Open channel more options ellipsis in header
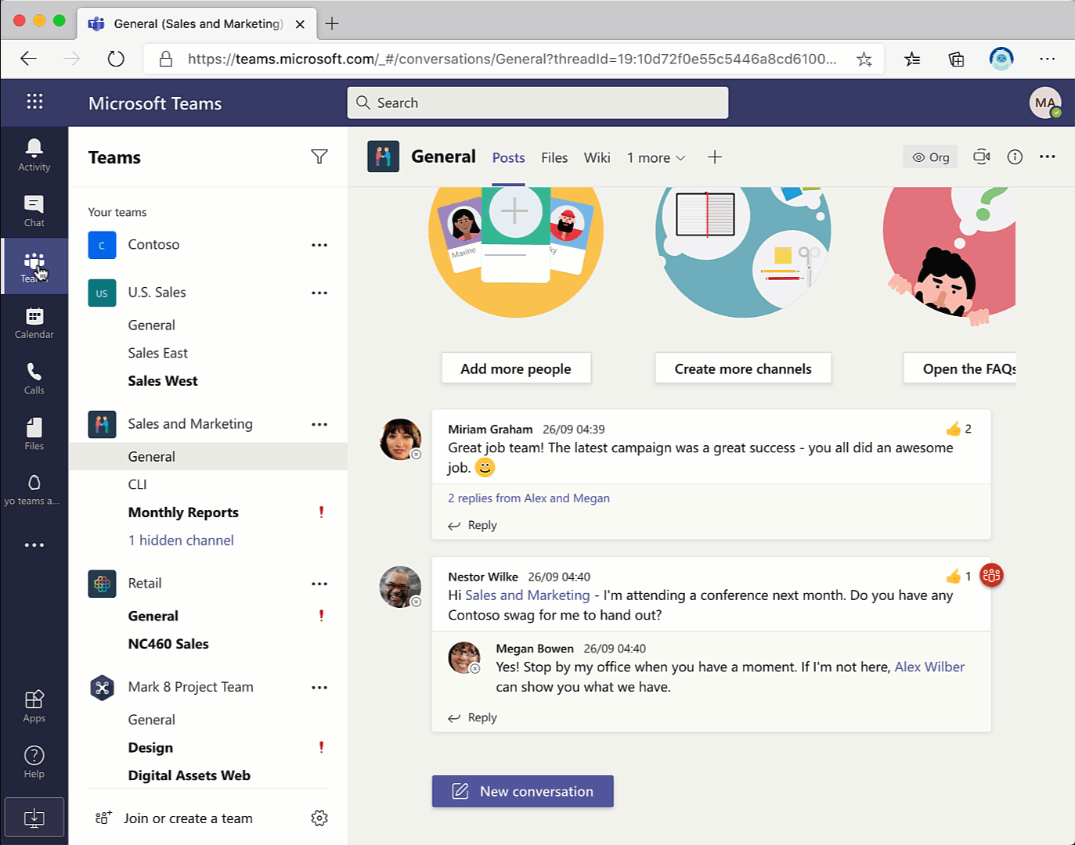 pos(1048,156)
